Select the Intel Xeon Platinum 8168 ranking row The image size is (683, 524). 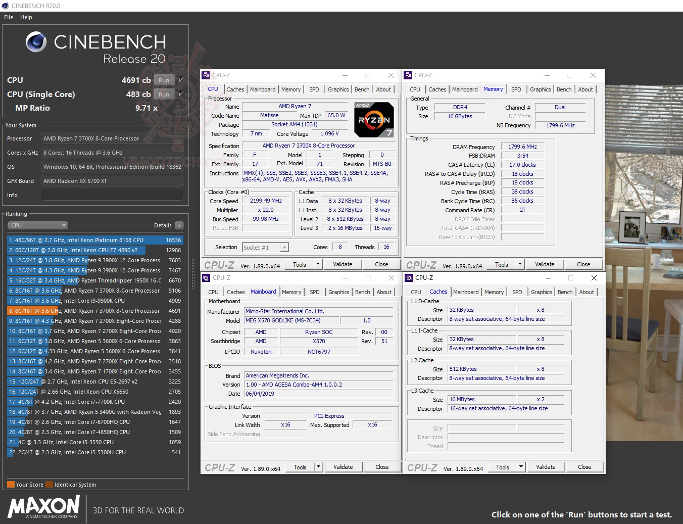point(95,240)
